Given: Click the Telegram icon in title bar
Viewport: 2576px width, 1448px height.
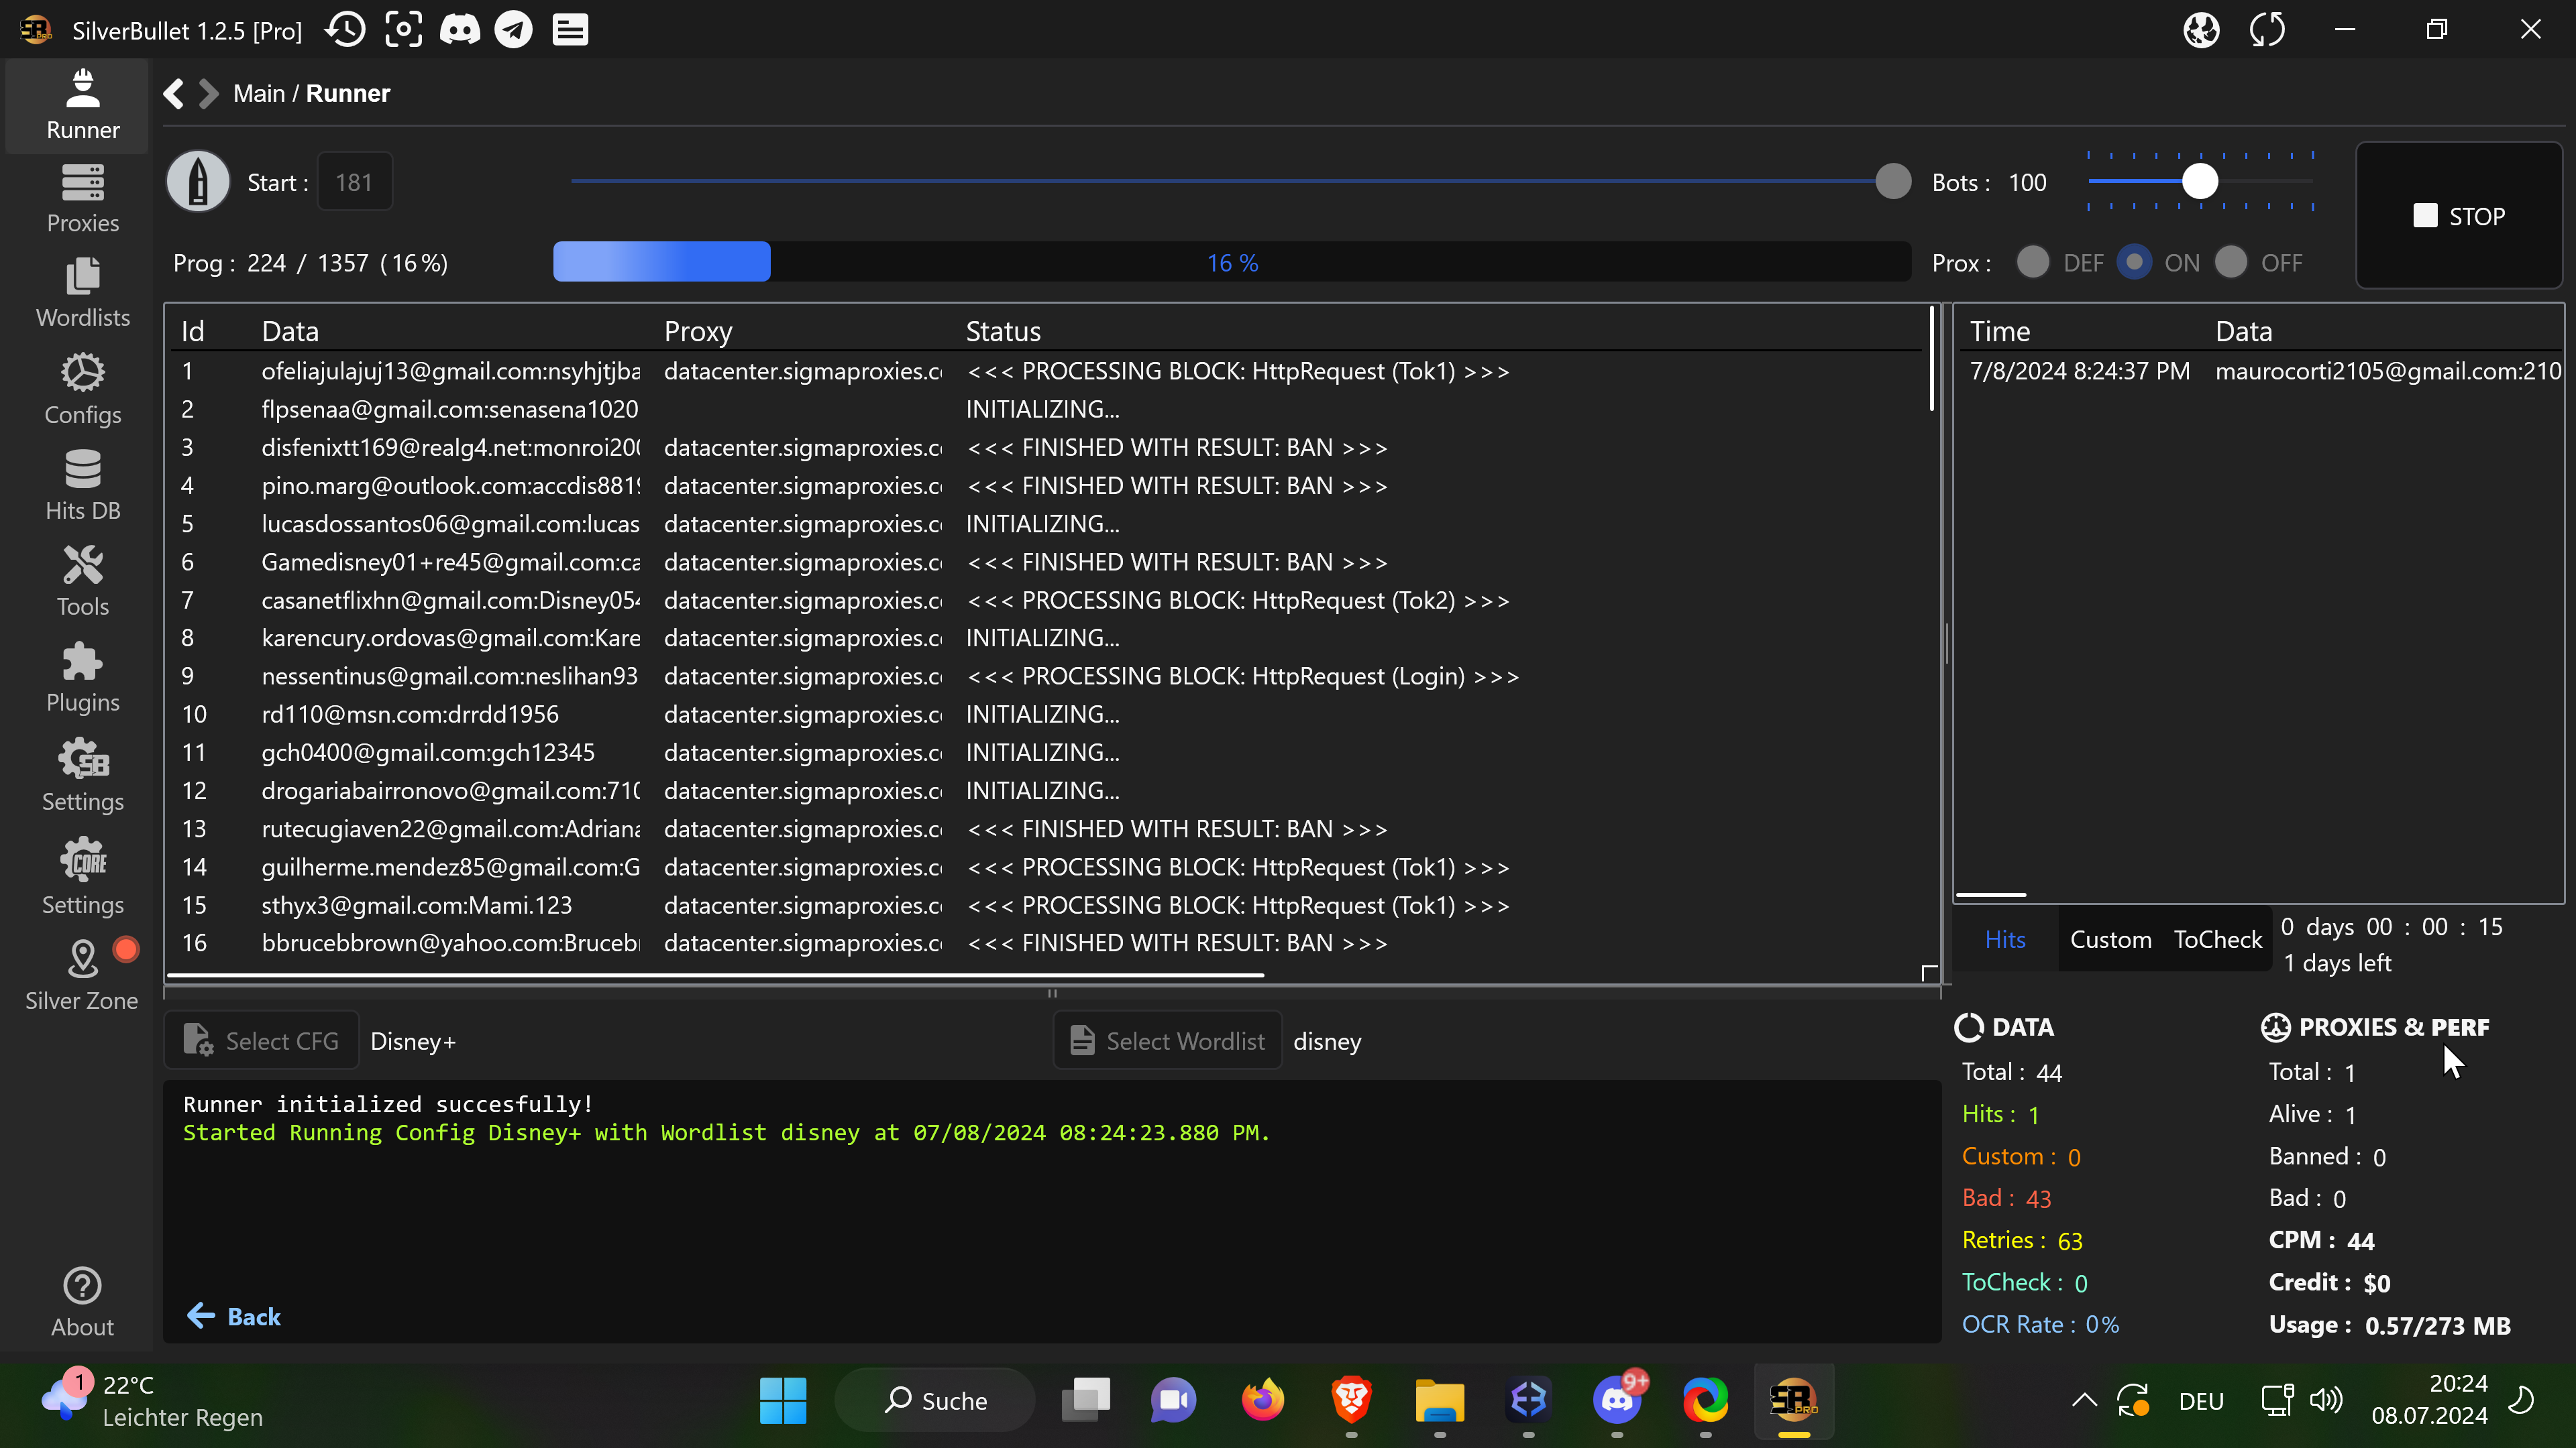Looking at the screenshot, I should pyautogui.click(x=514, y=30).
